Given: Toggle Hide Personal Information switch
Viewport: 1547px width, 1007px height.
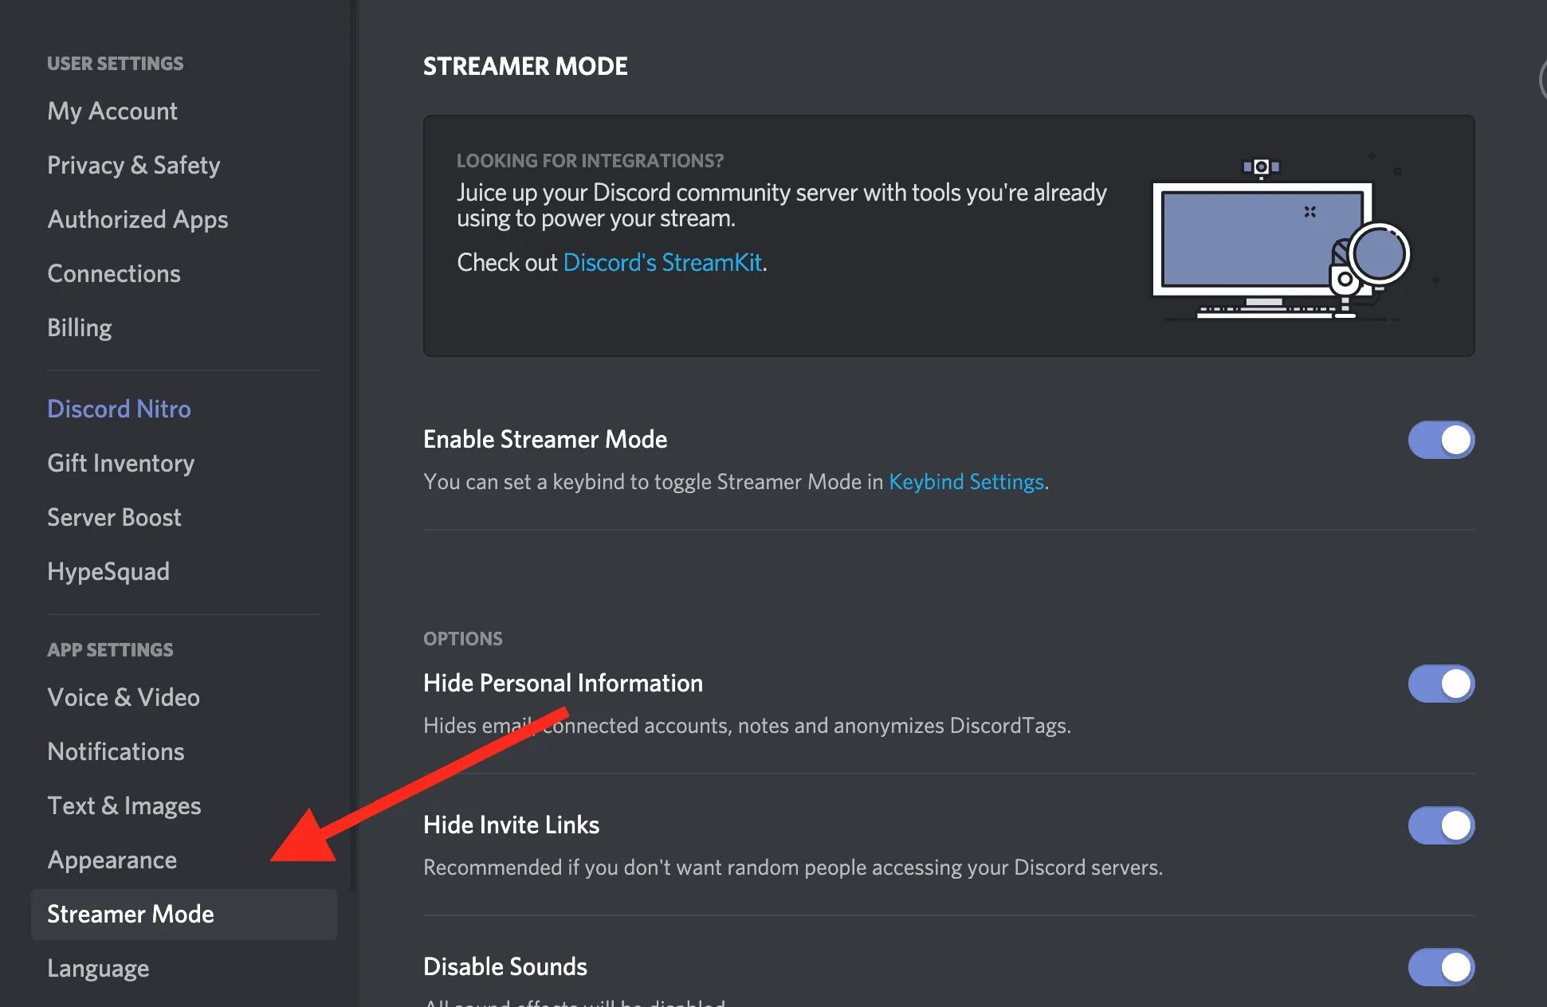Looking at the screenshot, I should point(1441,684).
